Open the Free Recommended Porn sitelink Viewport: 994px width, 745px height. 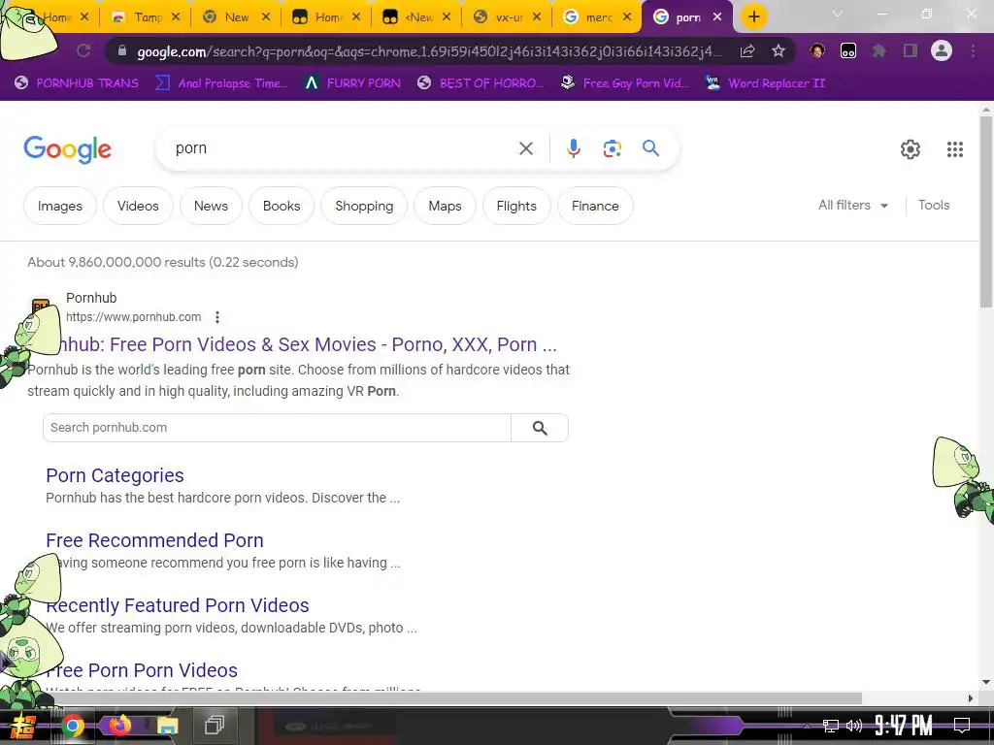(154, 540)
